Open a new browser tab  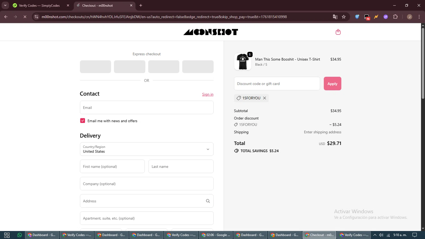pos(141,5)
